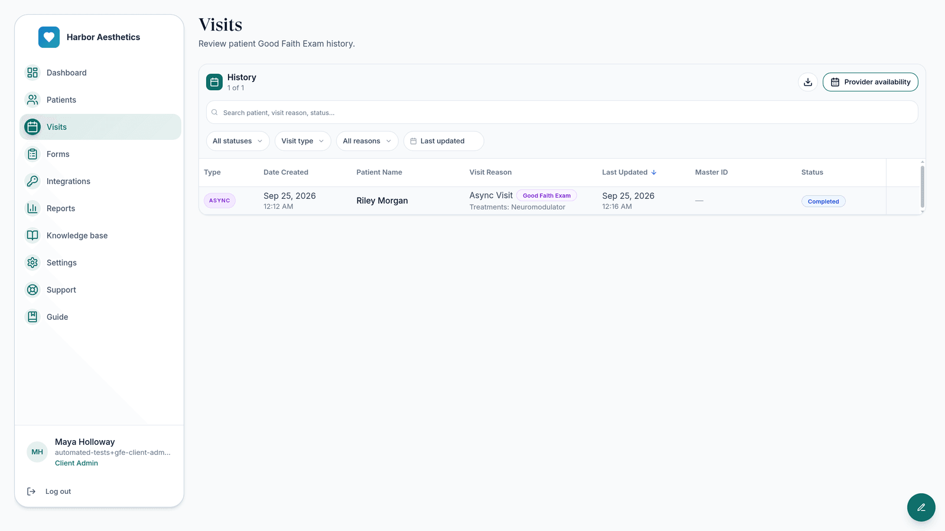Viewport: 945px width, 531px height.
Task: Click the Client Admin role link
Action: pos(76,463)
